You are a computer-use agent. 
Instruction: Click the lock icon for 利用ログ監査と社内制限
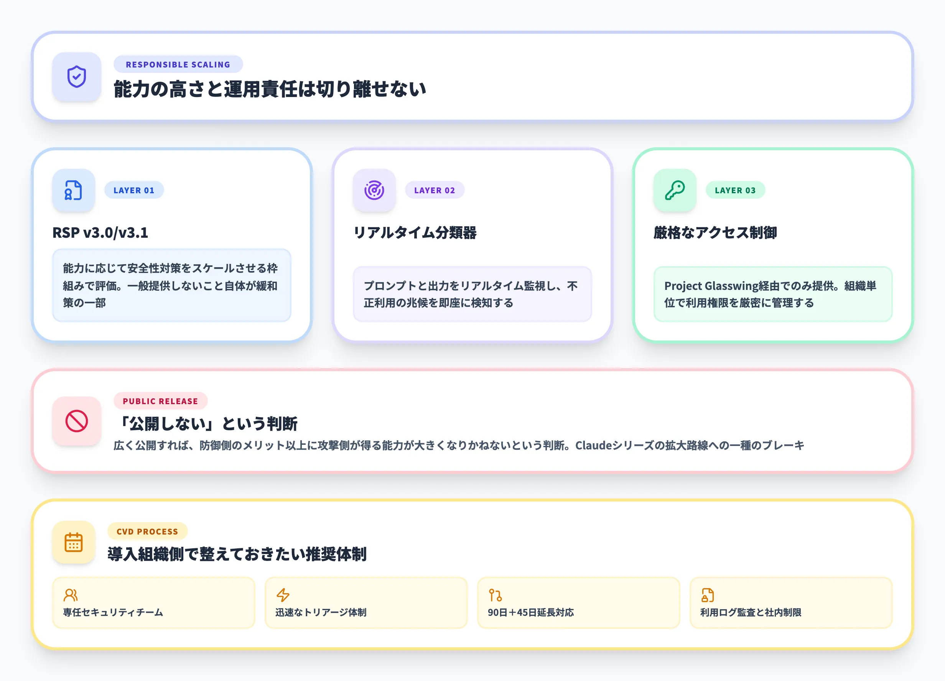pyautogui.click(x=708, y=595)
